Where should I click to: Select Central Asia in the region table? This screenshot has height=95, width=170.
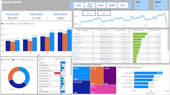(52, 73)
